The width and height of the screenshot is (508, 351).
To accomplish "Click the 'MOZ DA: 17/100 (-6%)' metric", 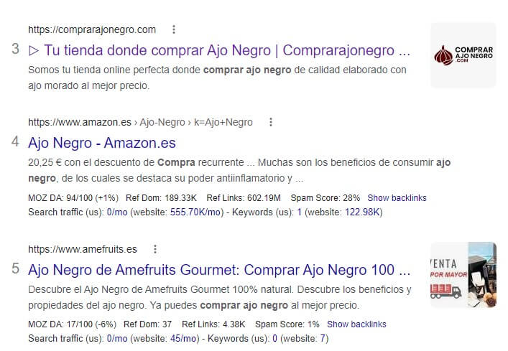I will [x=73, y=324].
